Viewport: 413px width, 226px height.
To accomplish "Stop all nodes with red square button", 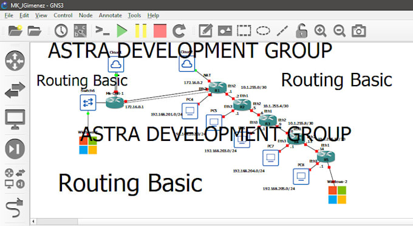I will (x=160, y=31).
